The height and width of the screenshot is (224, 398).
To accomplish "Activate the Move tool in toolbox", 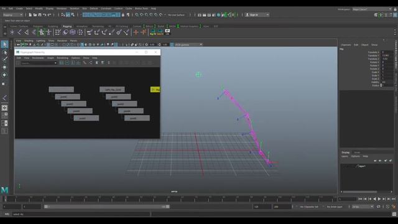I will click(4, 67).
